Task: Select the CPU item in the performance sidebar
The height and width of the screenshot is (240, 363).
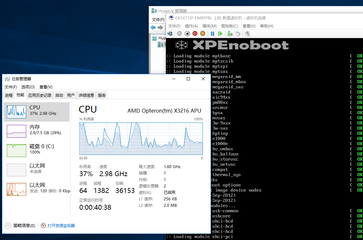Action: tap(37, 112)
